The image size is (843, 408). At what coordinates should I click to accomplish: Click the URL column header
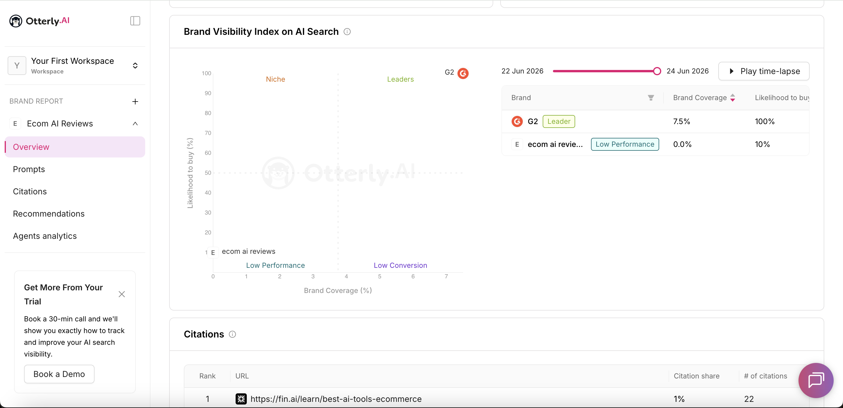[242, 376]
